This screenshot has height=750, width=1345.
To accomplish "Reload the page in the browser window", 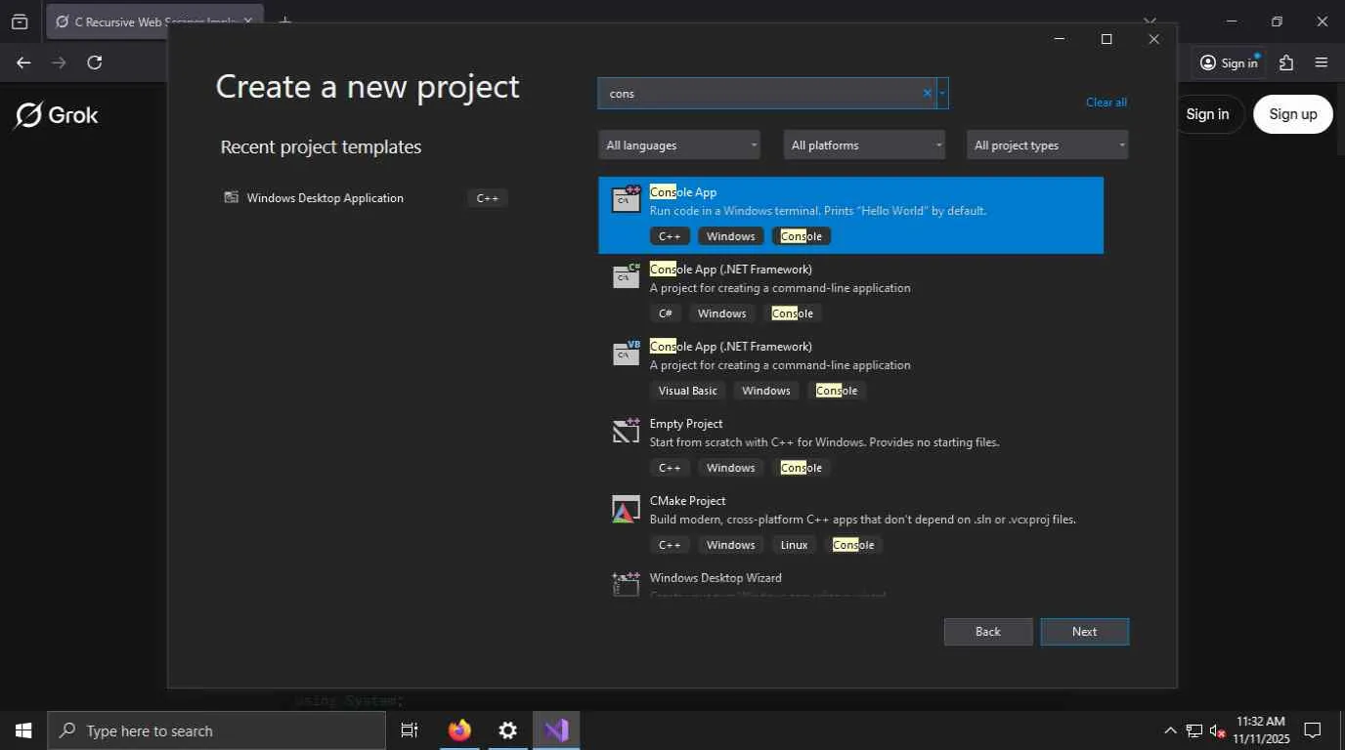I will [95, 62].
